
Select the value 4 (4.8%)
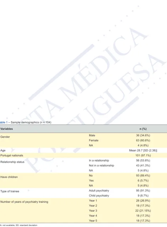[143, 145]
